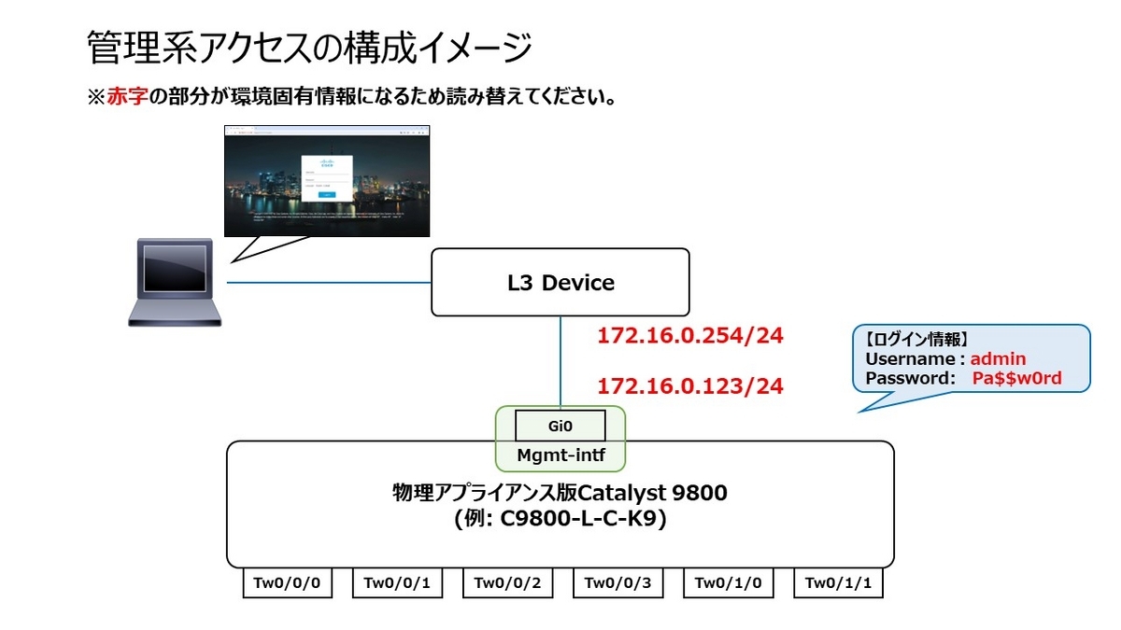Click the Username admin text
The image size is (1121, 630).
945,358
